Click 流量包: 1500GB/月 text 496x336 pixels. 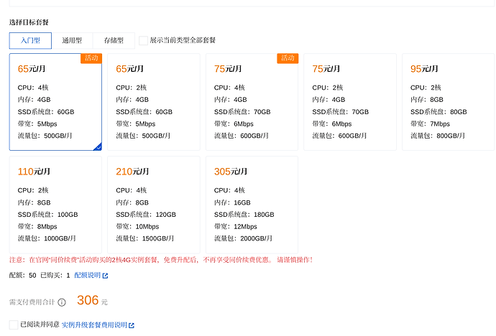click(x=145, y=238)
